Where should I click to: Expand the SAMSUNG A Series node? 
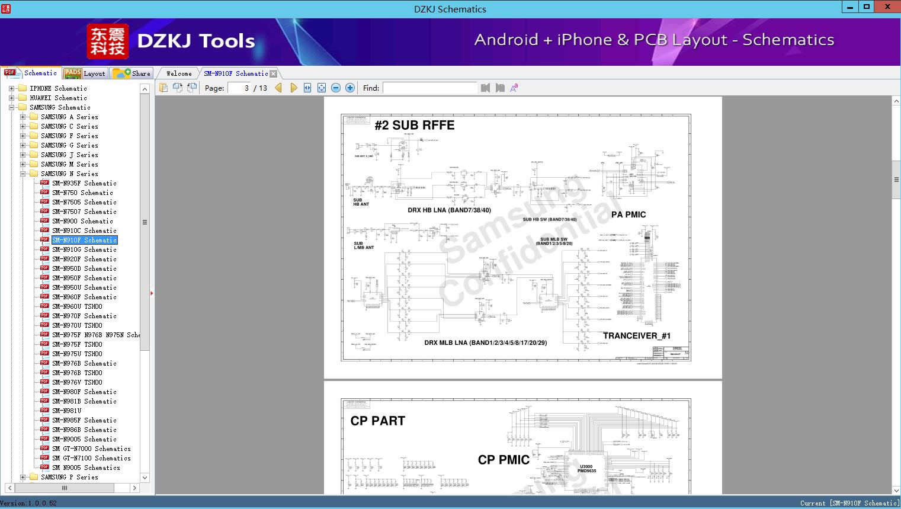tap(23, 117)
